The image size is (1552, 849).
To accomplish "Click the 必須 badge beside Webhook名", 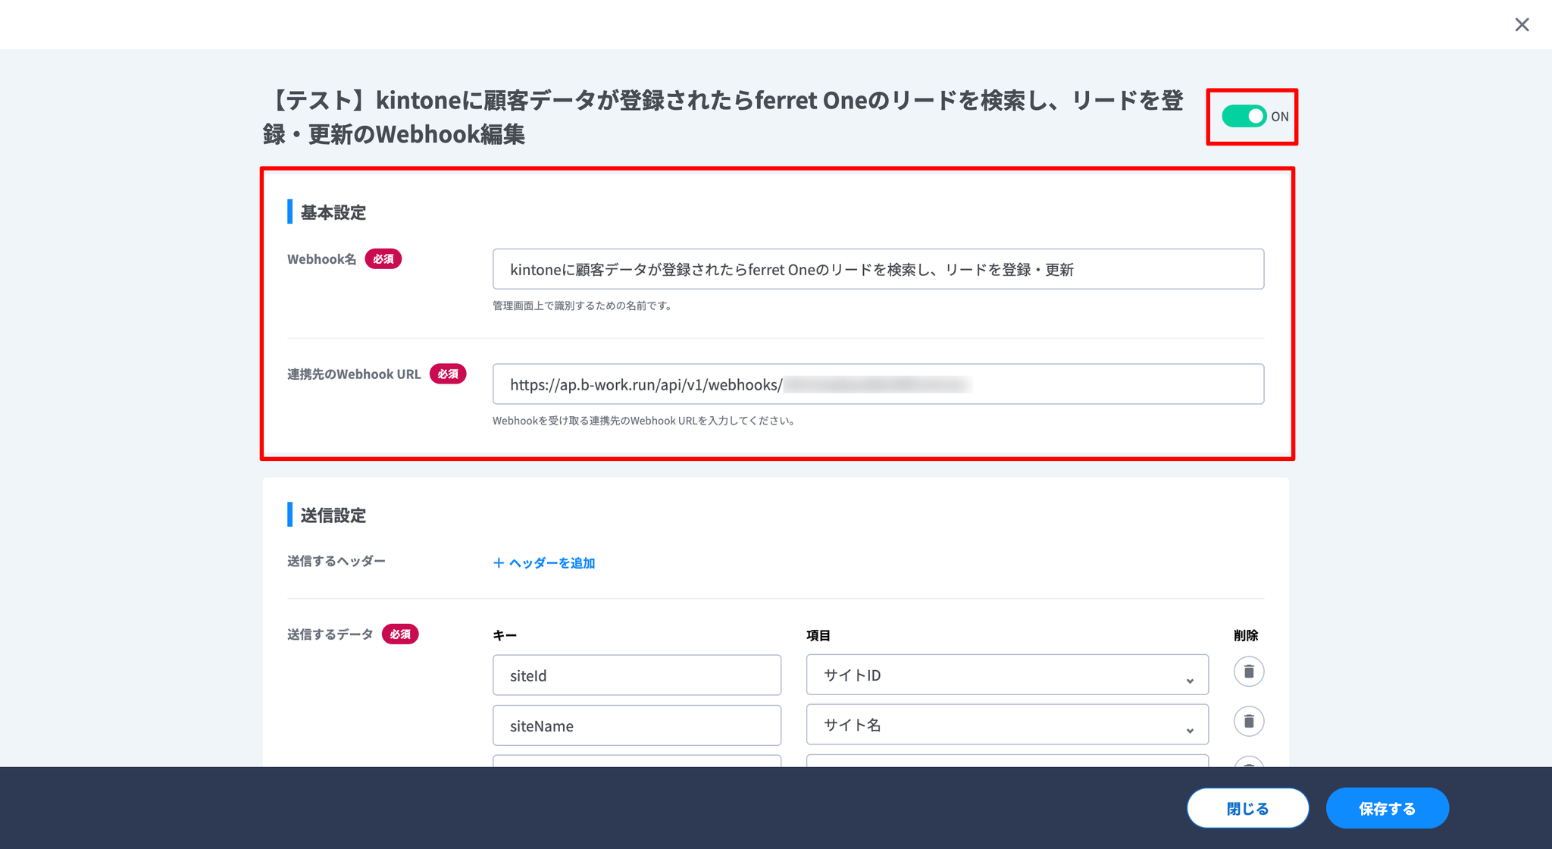I will [383, 259].
